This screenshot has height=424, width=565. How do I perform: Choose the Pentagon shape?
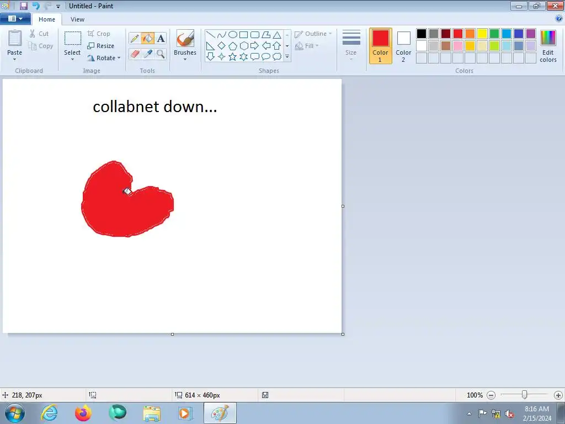click(x=233, y=46)
